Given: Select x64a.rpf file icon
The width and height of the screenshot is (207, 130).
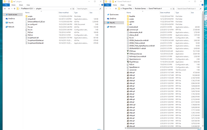Looking at the screenshot, I should tap(128, 72).
